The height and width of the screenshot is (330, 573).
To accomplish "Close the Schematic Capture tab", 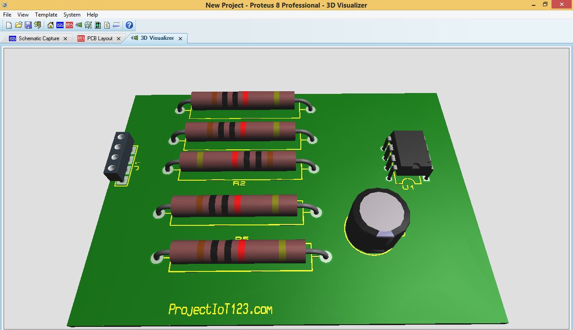I will tap(65, 39).
